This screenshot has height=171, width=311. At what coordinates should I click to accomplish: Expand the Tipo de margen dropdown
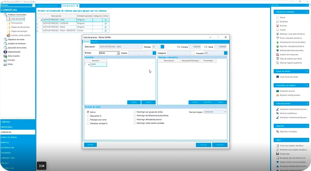point(215,112)
